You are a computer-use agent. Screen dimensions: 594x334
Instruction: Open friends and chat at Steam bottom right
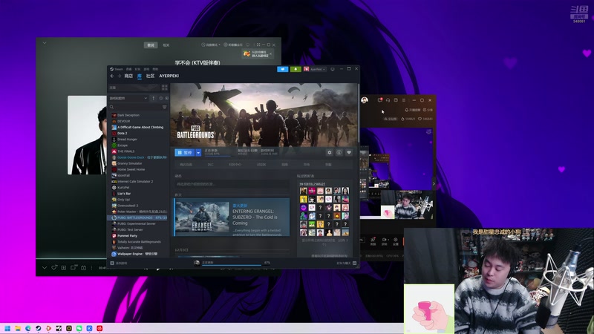click(347, 263)
